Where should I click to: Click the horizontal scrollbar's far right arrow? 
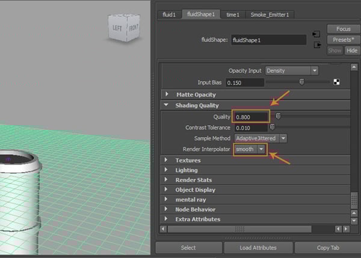click(x=346, y=229)
